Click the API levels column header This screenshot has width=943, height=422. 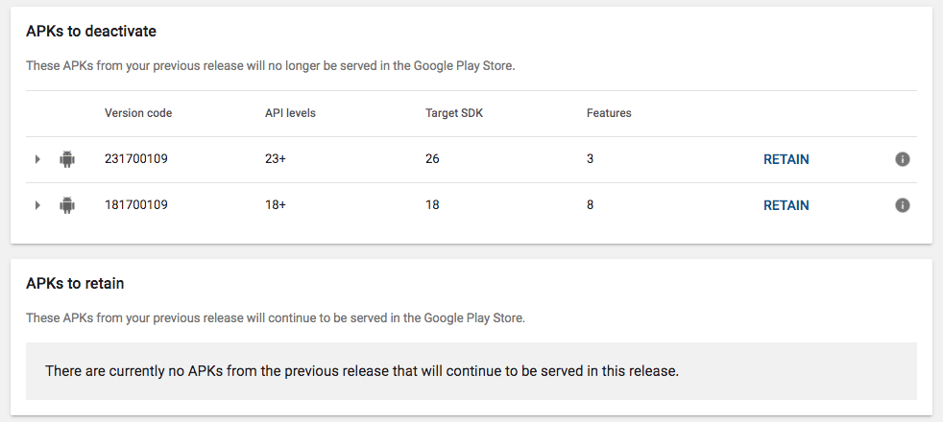[x=290, y=113]
